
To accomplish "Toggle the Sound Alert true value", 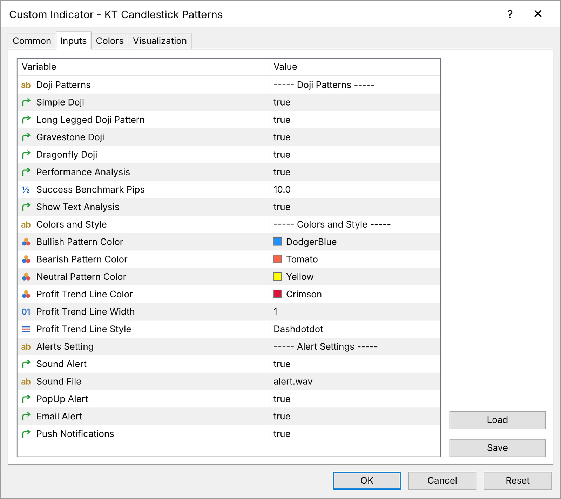I will pos(354,364).
